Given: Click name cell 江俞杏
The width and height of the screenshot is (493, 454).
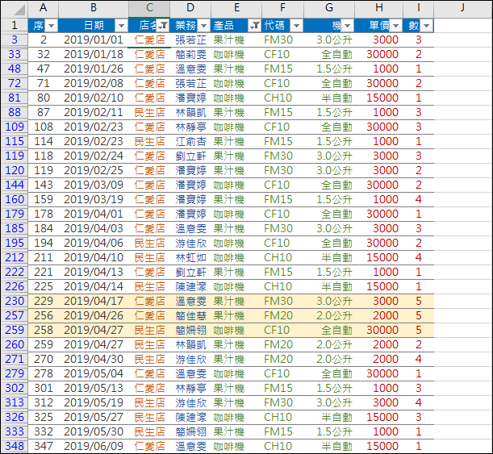Looking at the screenshot, I should [190, 141].
